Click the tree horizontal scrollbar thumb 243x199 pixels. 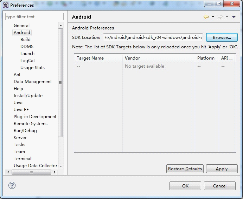click(31, 172)
